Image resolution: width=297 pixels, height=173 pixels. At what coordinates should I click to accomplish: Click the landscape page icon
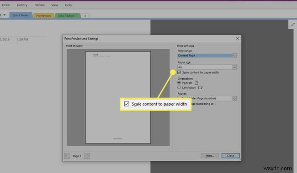[200, 87]
